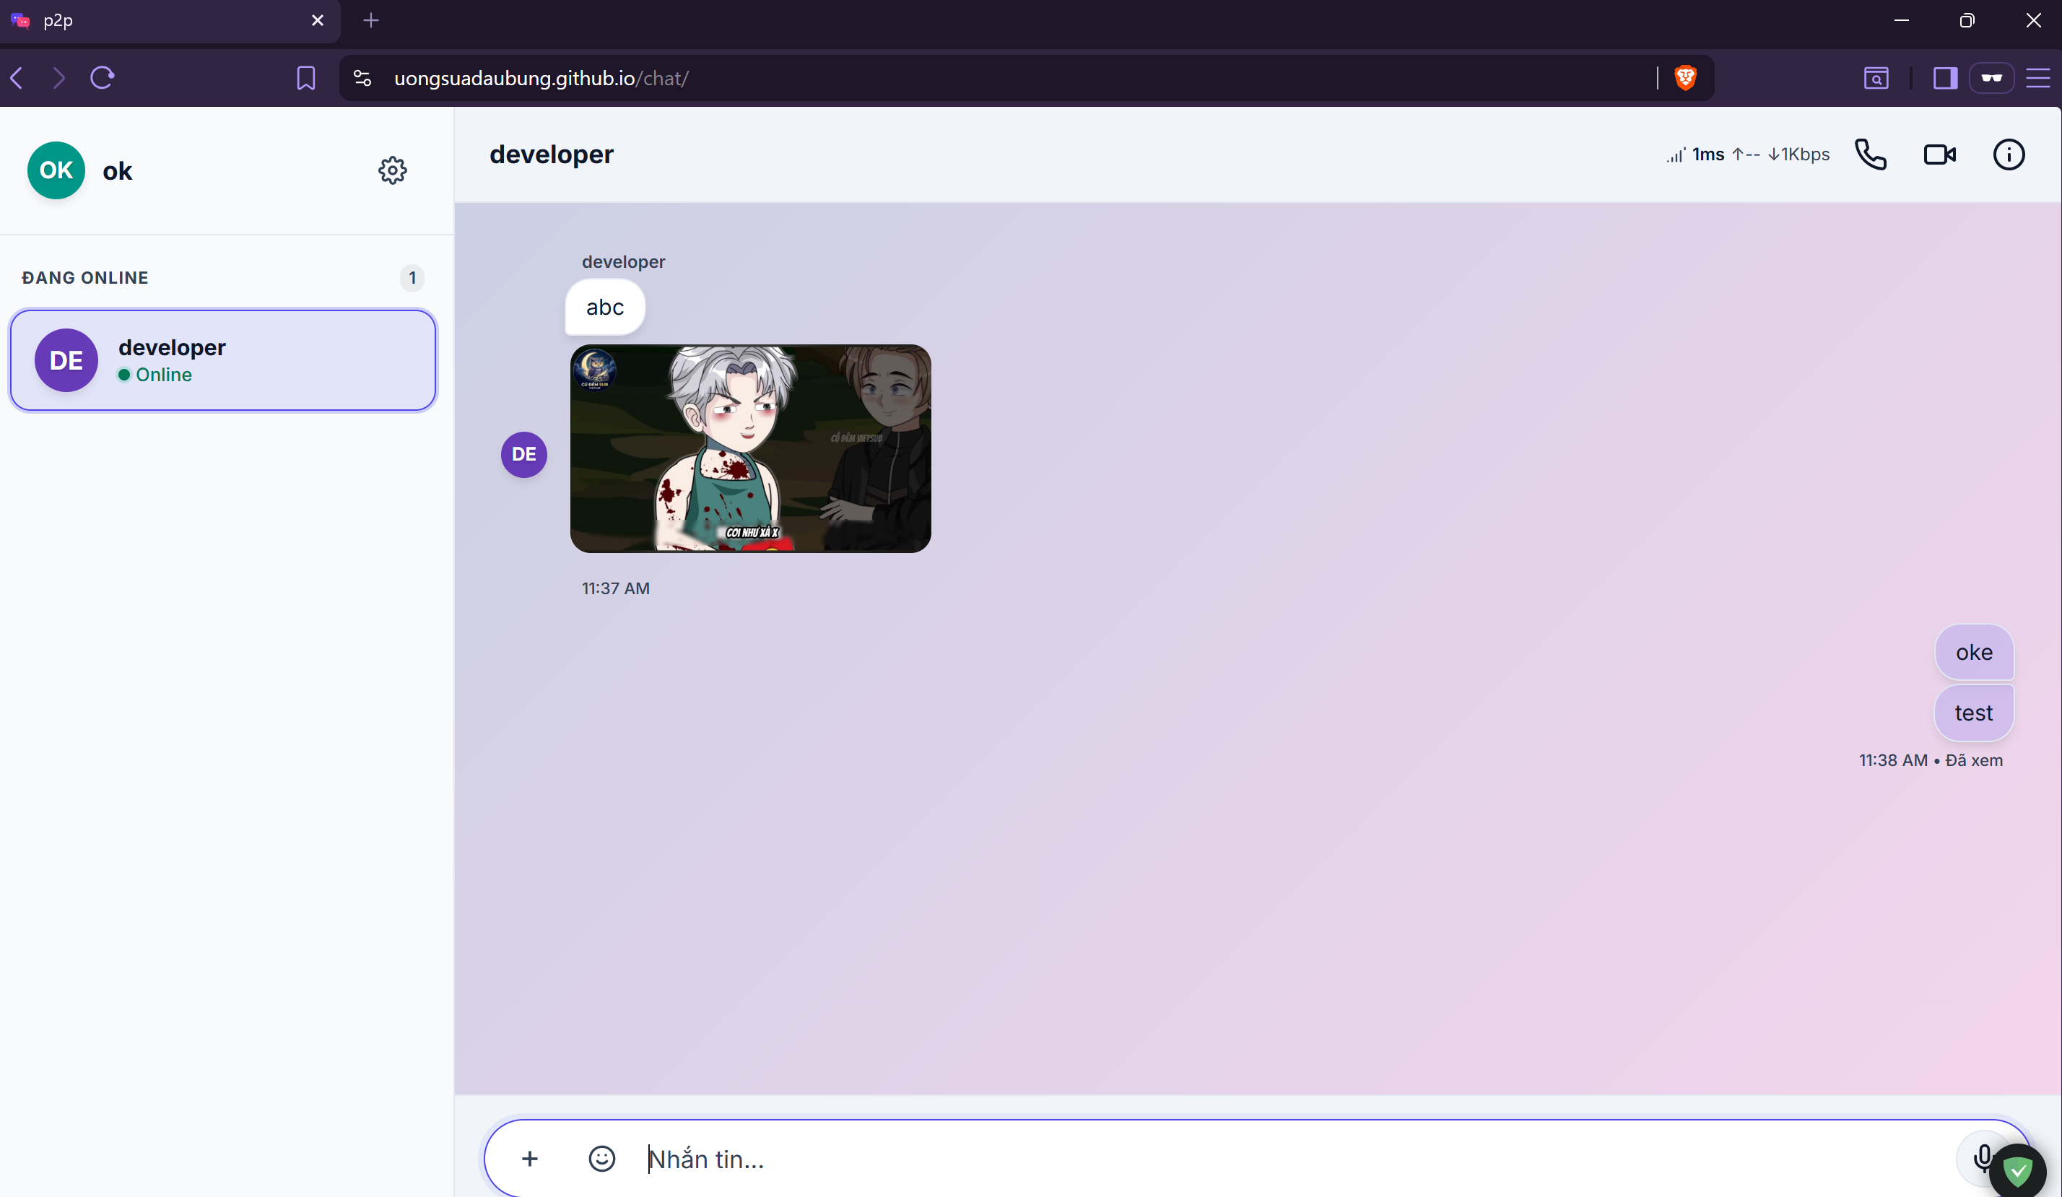This screenshot has width=2062, height=1197.
Task: Open the emoji picker
Action: pos(601,1159)
